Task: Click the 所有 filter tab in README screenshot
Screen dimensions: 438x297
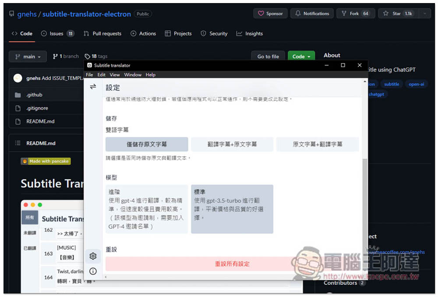Action: 30,217
